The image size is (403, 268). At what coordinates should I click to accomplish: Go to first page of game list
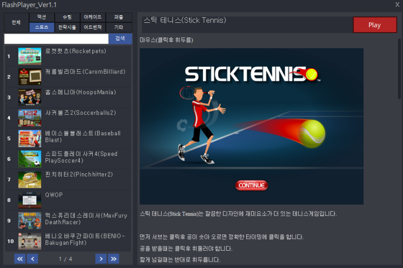(20, 259)
